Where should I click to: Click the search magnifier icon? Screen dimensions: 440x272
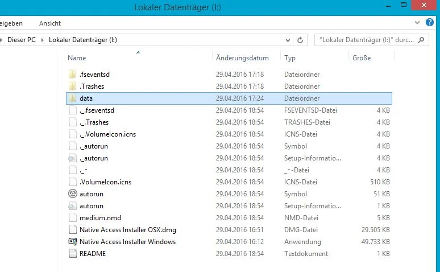tap(421, 40)
